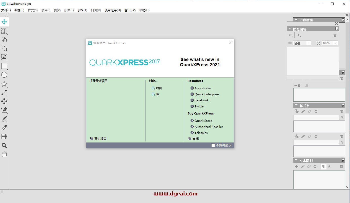Screen dimensions: 350x203
Task: Toggle the eye visibility icon in 图像编辑 panel
Action: tap(290, 43)
